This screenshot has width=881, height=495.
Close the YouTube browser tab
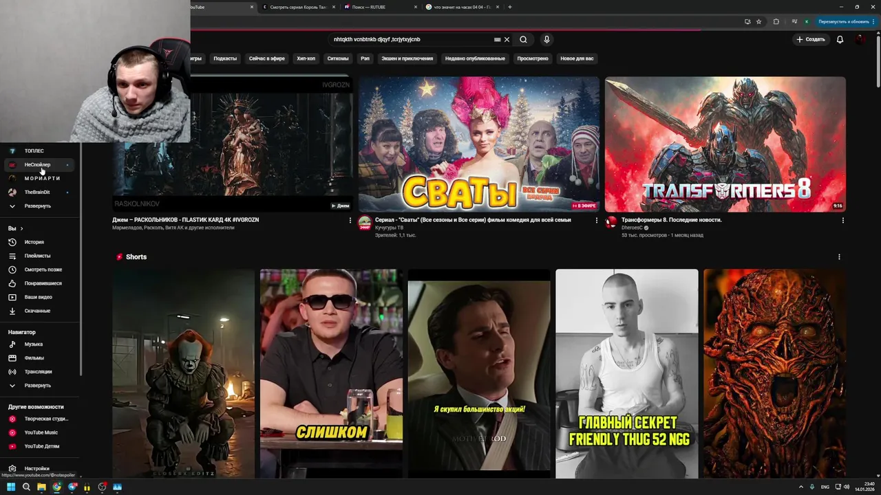point(252,7)
